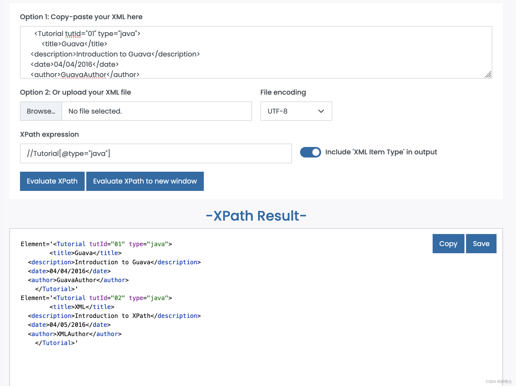
Task: Click the Option 2 upload XML label
Action: [x=75, y=92]
